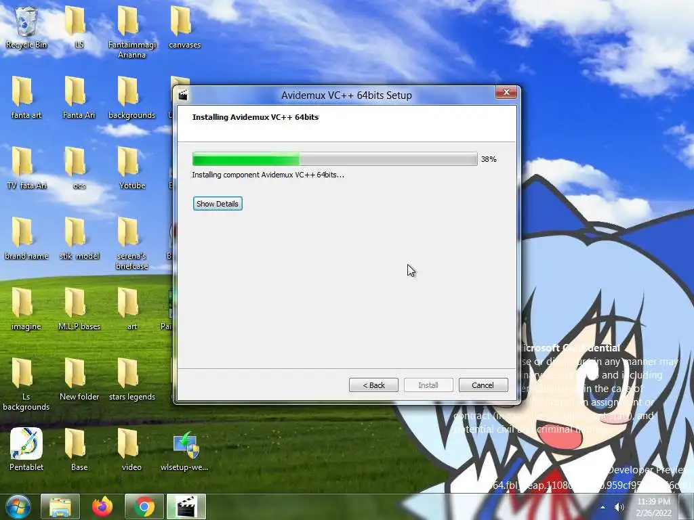This screenshot has height=520, width=694.
Task: Click the 38% progress label
Action: tap(489, 159)
